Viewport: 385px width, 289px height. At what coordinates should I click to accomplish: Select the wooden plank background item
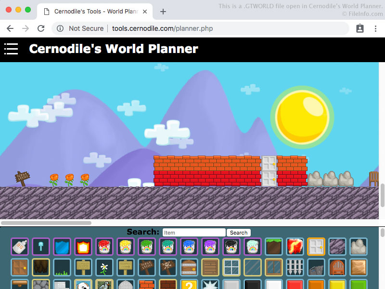[x=210, y=267]
